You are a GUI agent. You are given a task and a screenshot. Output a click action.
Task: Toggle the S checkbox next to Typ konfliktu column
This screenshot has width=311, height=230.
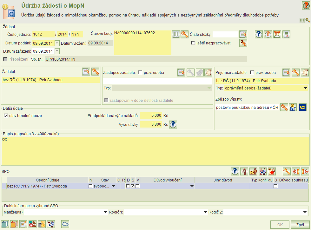tap(275, 186)
